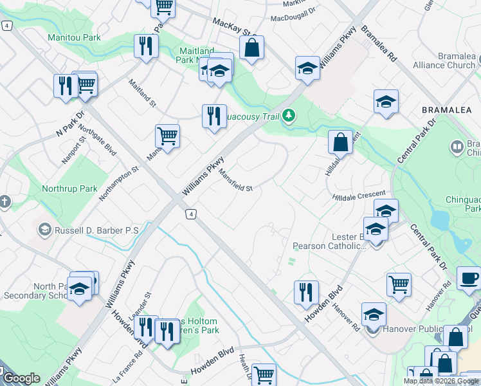Click the front school marker at Lester B Pearson Catholic
Screen dimensions: 481x386
point(376,231)
